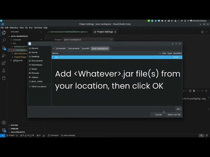Click the blue shield icon in the system tray
This screenshot has height=157, width=210.
(x=159, y=21)
